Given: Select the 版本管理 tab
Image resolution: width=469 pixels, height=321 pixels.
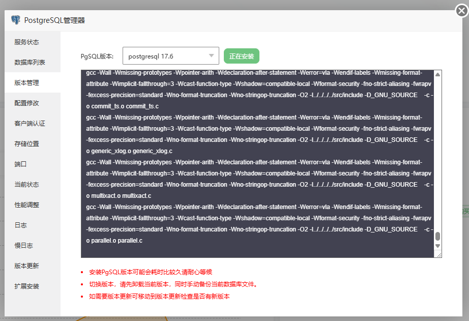Looking at the screenshot, I should tap(33, 83).
